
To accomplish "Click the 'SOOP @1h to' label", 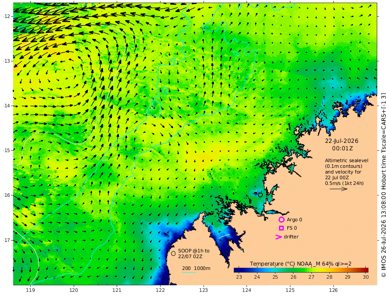I will (x=194, y=251).
